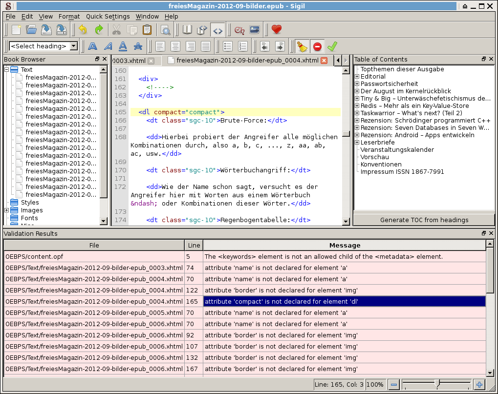Open Book View using the book icon
Screen dimensions: 498x394
[x=187, y=30]
